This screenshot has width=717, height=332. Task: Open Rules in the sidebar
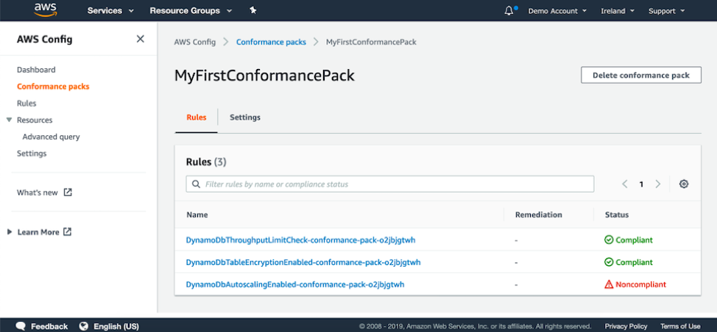coord(27,103)
